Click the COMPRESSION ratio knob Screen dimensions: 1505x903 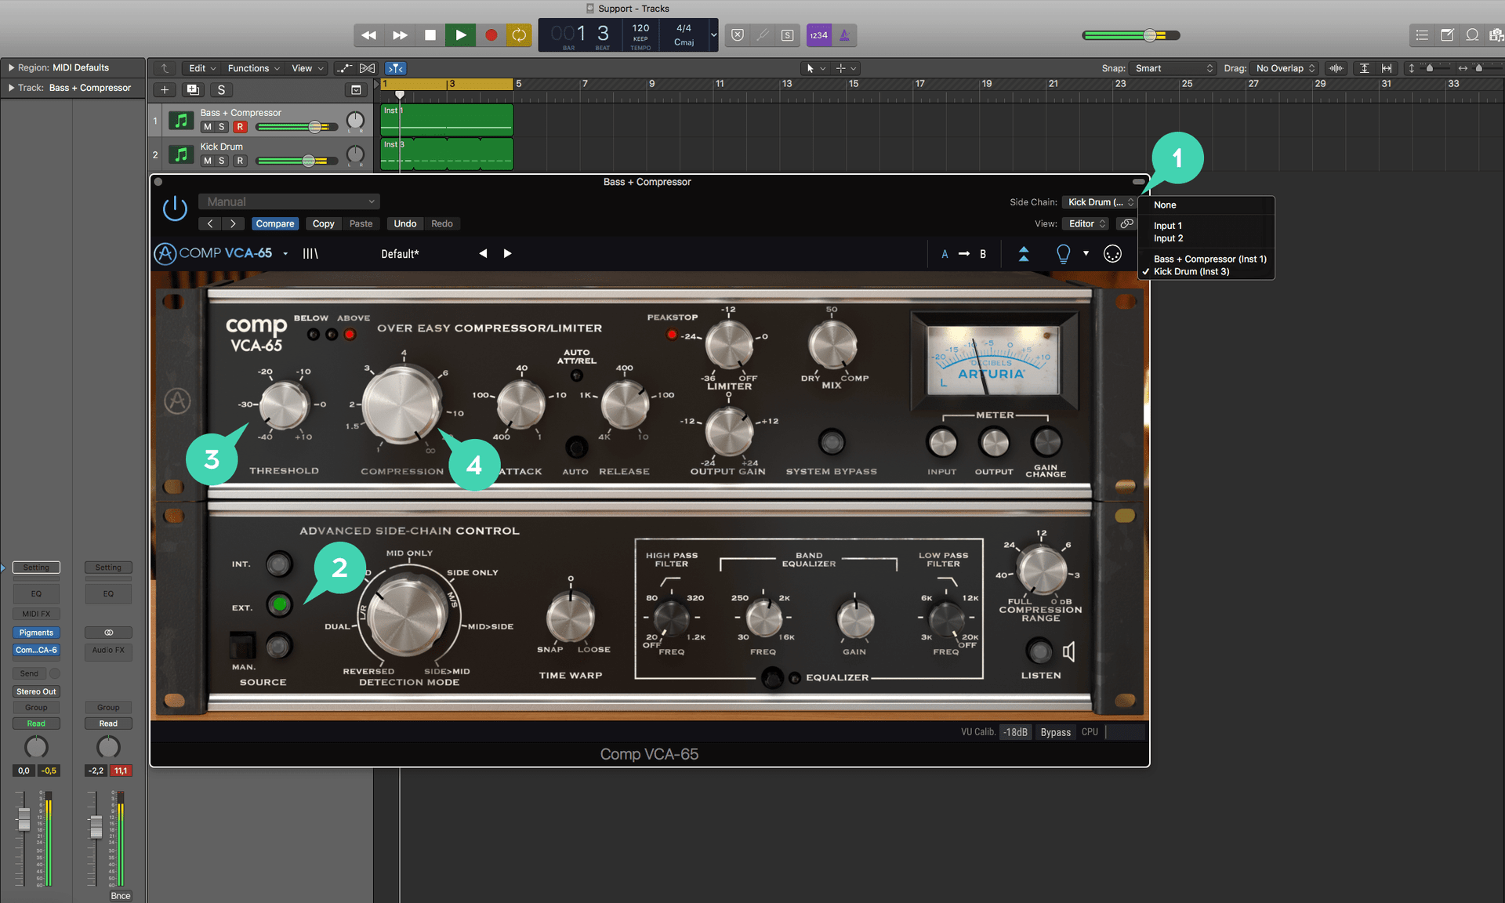click(402, 406)
